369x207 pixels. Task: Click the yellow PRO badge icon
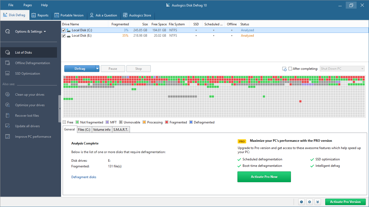point(242,141)
